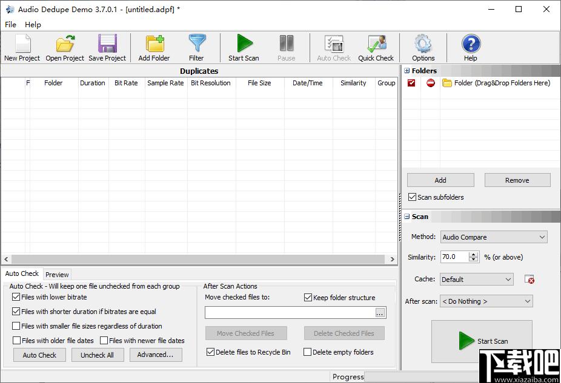Sort by the File Size column header

click(259, 83)
